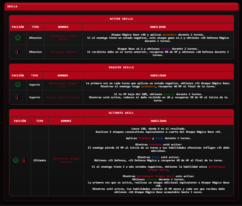Click Miedo in the 'Aplicas Fractura y Miedo' line
The width and height of the screenshot is (242, 206).
(x=159, y=138)
